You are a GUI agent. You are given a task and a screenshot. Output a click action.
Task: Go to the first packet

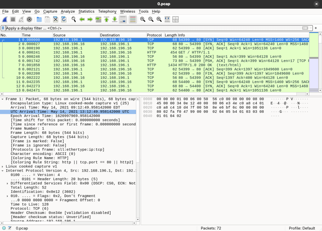[106, 19]
